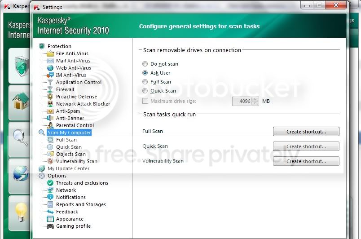Click the Application Control funnel icon
Viewport: 361px width, 239px height.
(50, 82)
